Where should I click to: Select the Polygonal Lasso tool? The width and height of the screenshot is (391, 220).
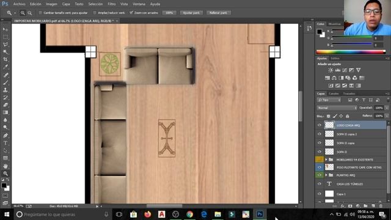coord(5,45)
